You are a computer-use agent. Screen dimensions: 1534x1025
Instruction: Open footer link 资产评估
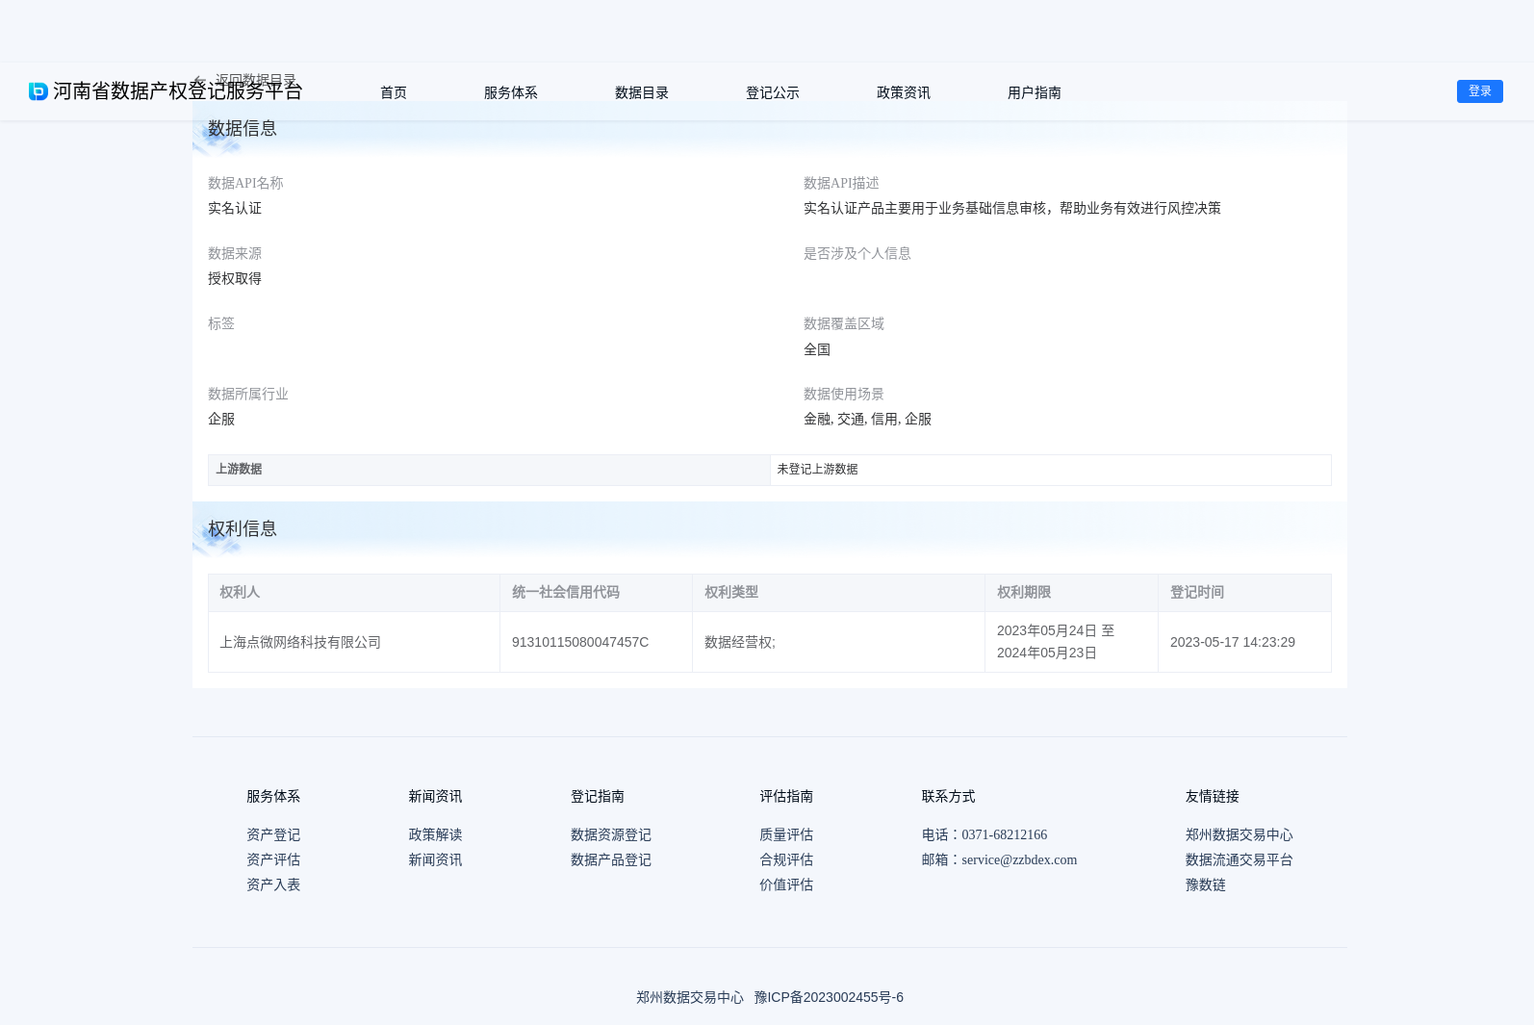273,859
